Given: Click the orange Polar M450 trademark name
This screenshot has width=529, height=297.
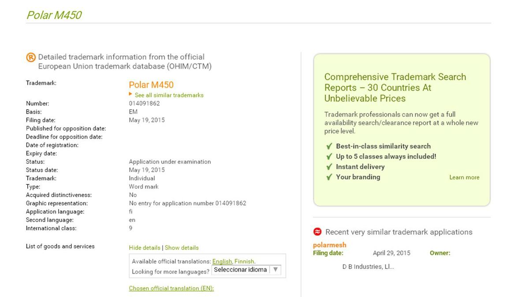Looking at the screenshot, I should pos(151,85).
